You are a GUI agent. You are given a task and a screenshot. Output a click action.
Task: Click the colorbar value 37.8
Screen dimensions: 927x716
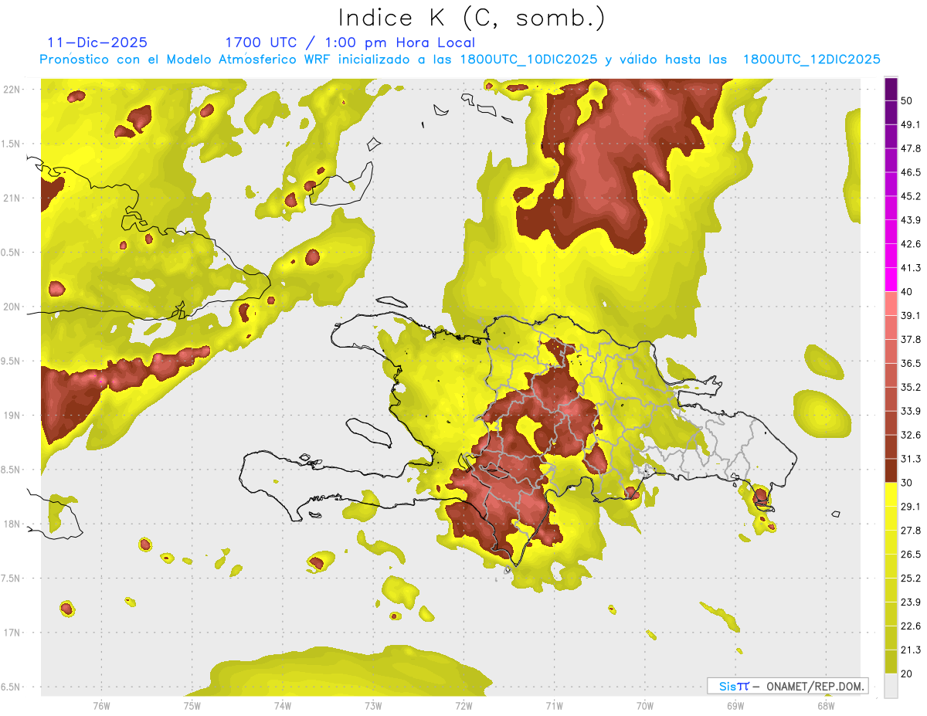911,339
